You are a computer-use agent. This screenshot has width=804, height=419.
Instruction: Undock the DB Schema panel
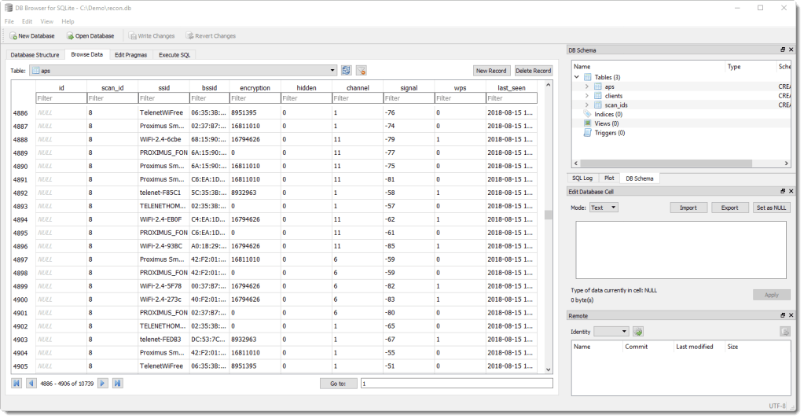tap(782, 50)
